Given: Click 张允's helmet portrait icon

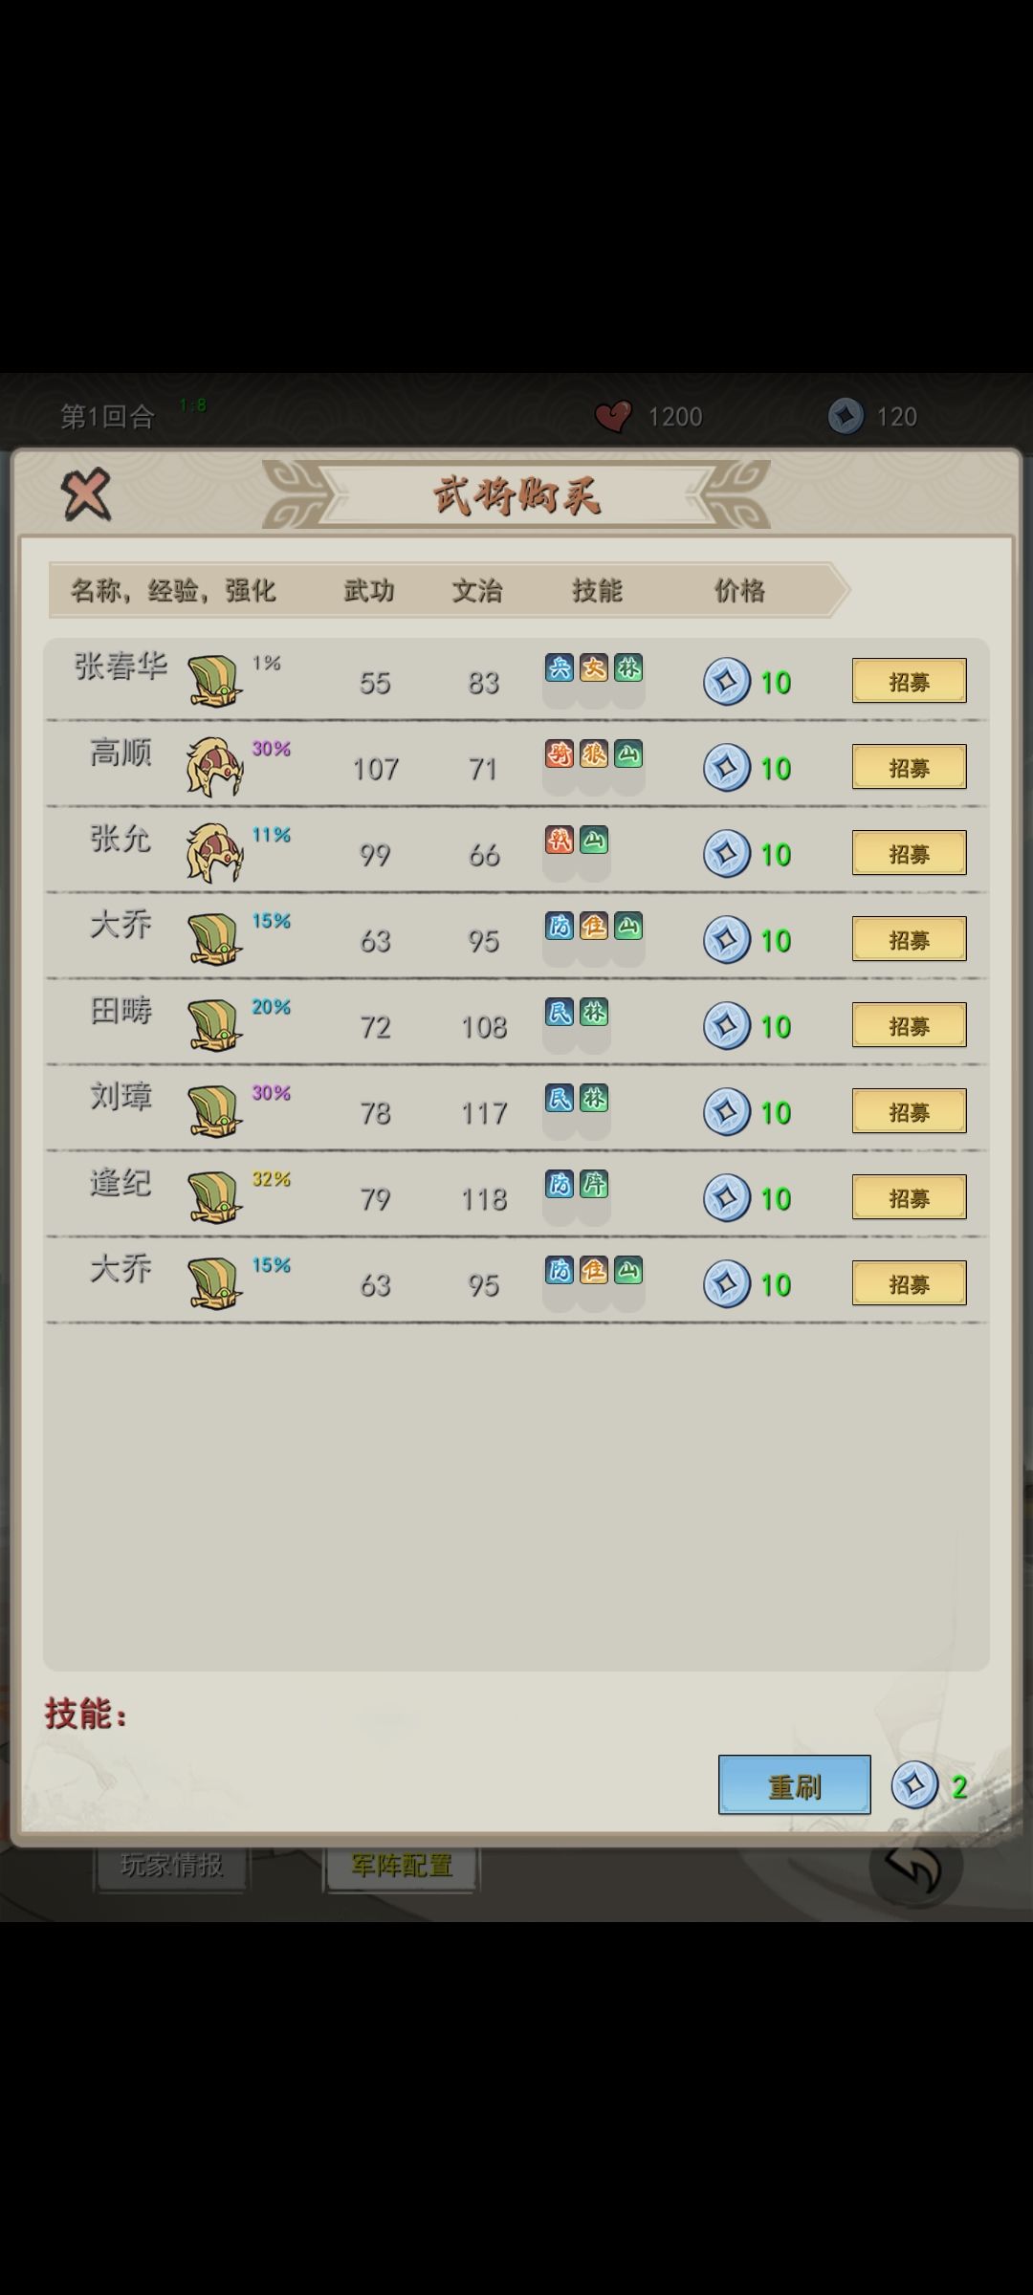Looking at the screenshot, I should tap(214, 853).
